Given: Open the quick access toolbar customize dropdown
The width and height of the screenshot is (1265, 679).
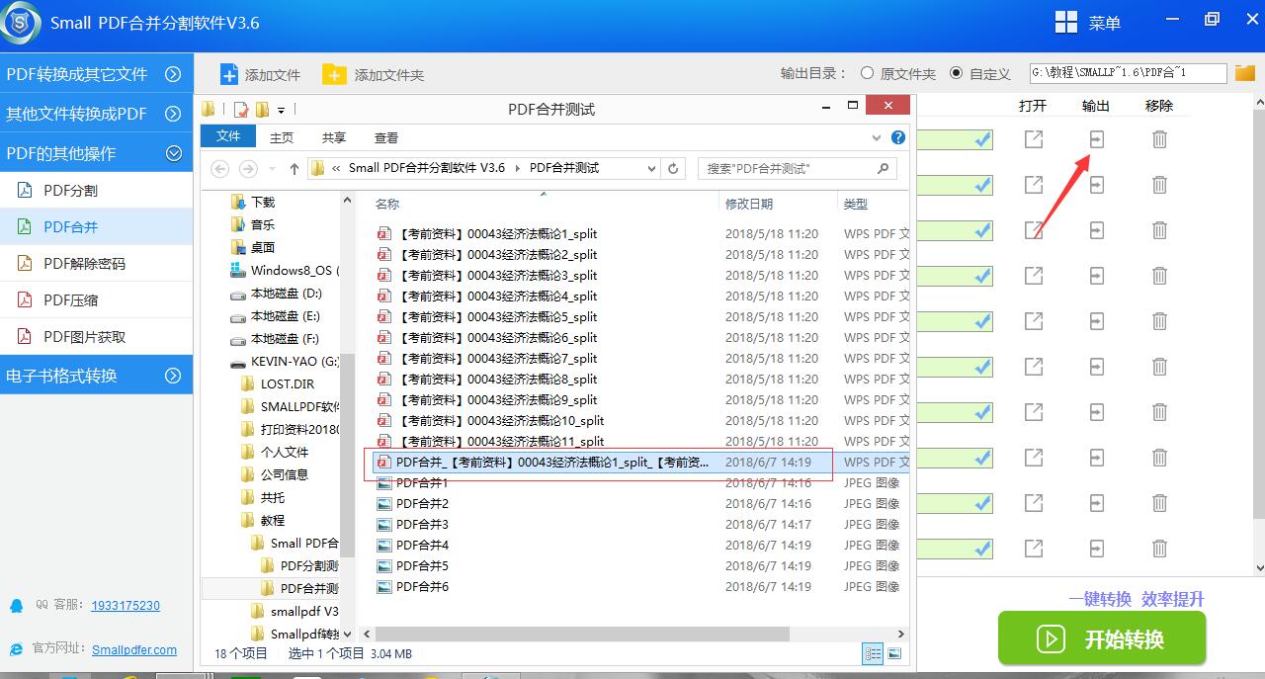Looking at the screenshot, I should click(282, 111).
